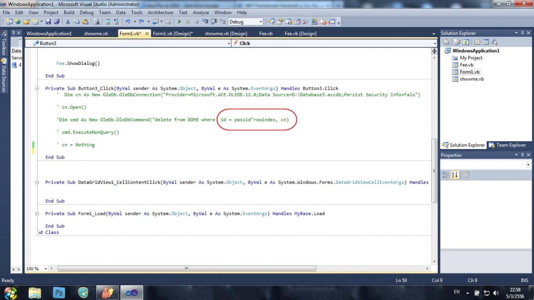534x300 pixels.
Task: Toggle auto-hide pin on the Data Sources panel
Action: click(x=13, y=33)
